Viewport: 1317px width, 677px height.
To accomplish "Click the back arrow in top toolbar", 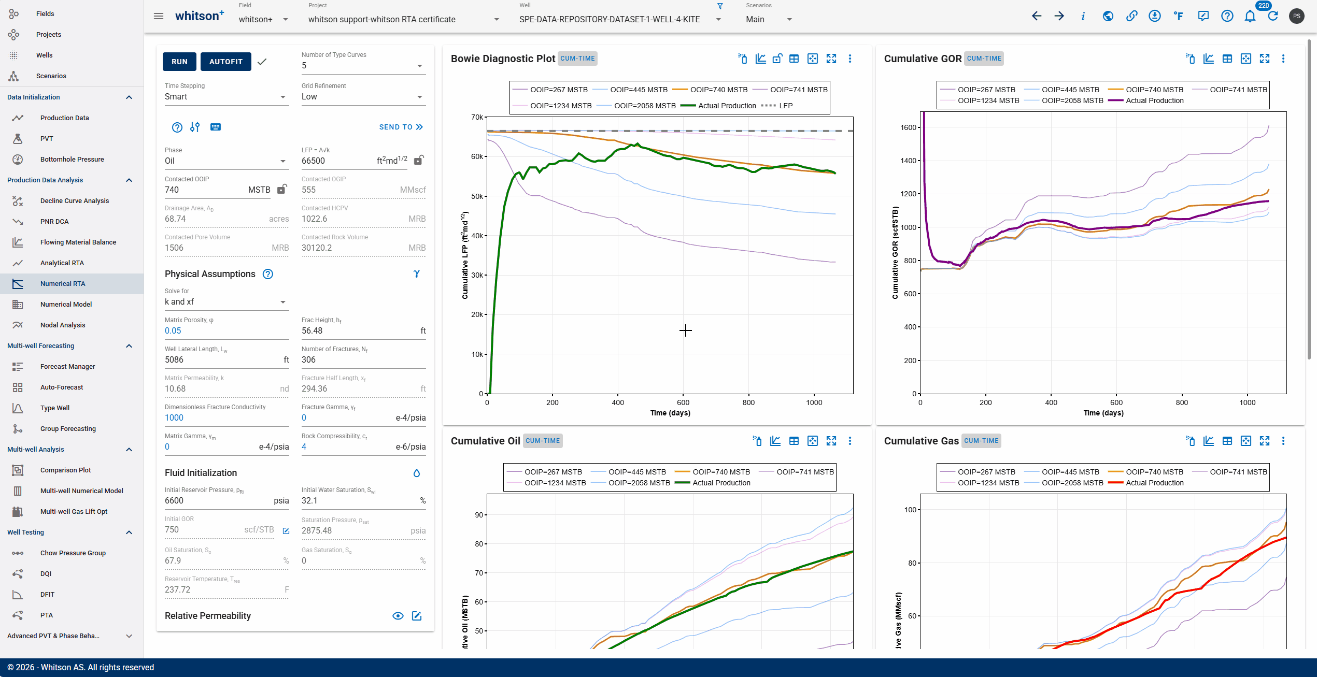I will [1037, 16].
